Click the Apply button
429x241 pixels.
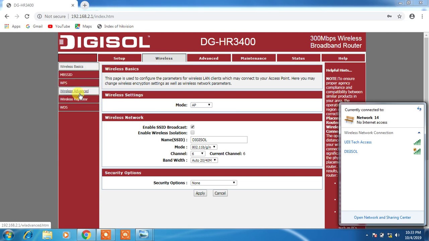point(200,193)
